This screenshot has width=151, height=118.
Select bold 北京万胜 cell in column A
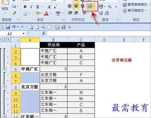(x=30, y=87)
